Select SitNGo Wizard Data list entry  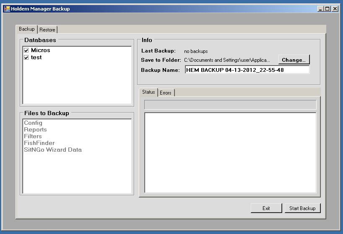[x=53, y=150]
